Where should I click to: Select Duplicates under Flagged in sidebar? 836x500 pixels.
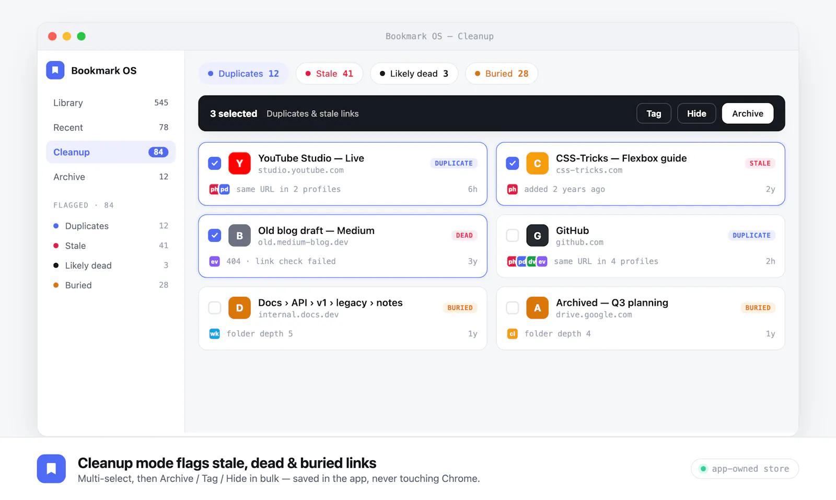coord(111,226)
